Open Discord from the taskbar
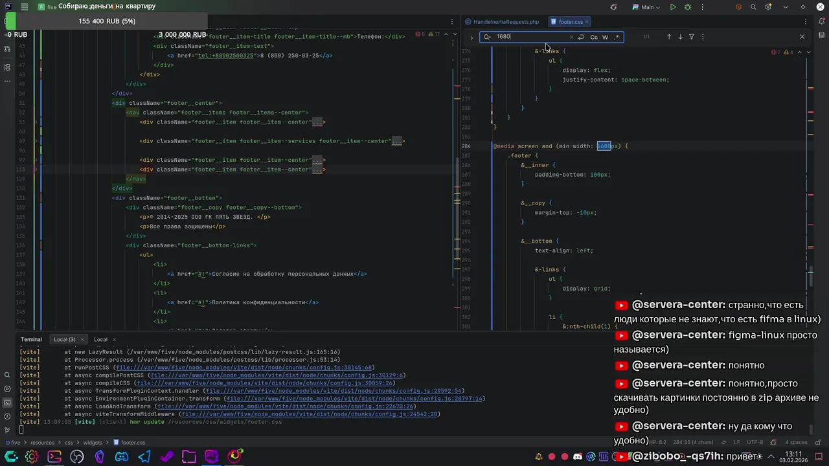The width and height of the screenshot is (829, 466). pos(121,457)
